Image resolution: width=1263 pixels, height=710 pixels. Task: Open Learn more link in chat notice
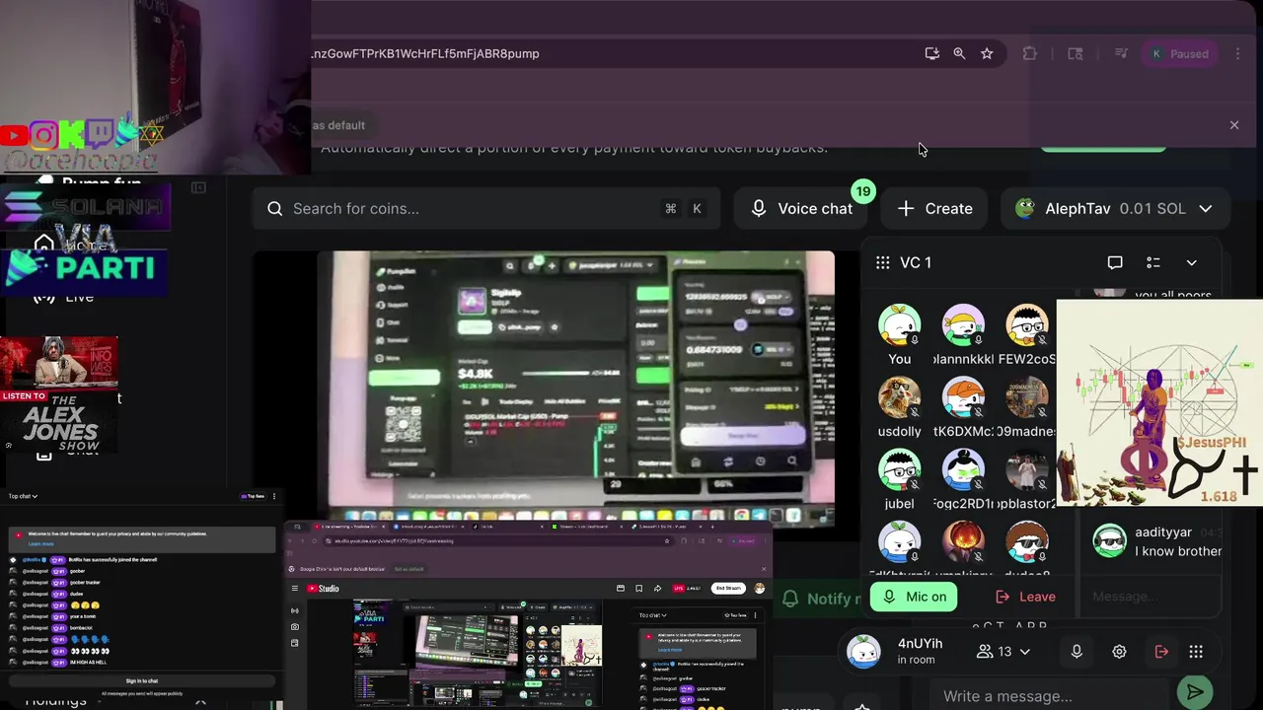(40, 543)
